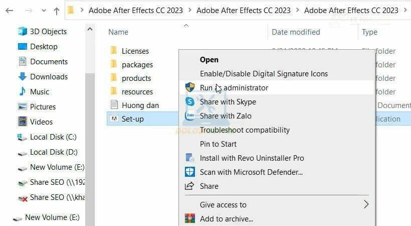
Task: Click the navigation pane scroll up arrow
Action: [x=90, y=29]
